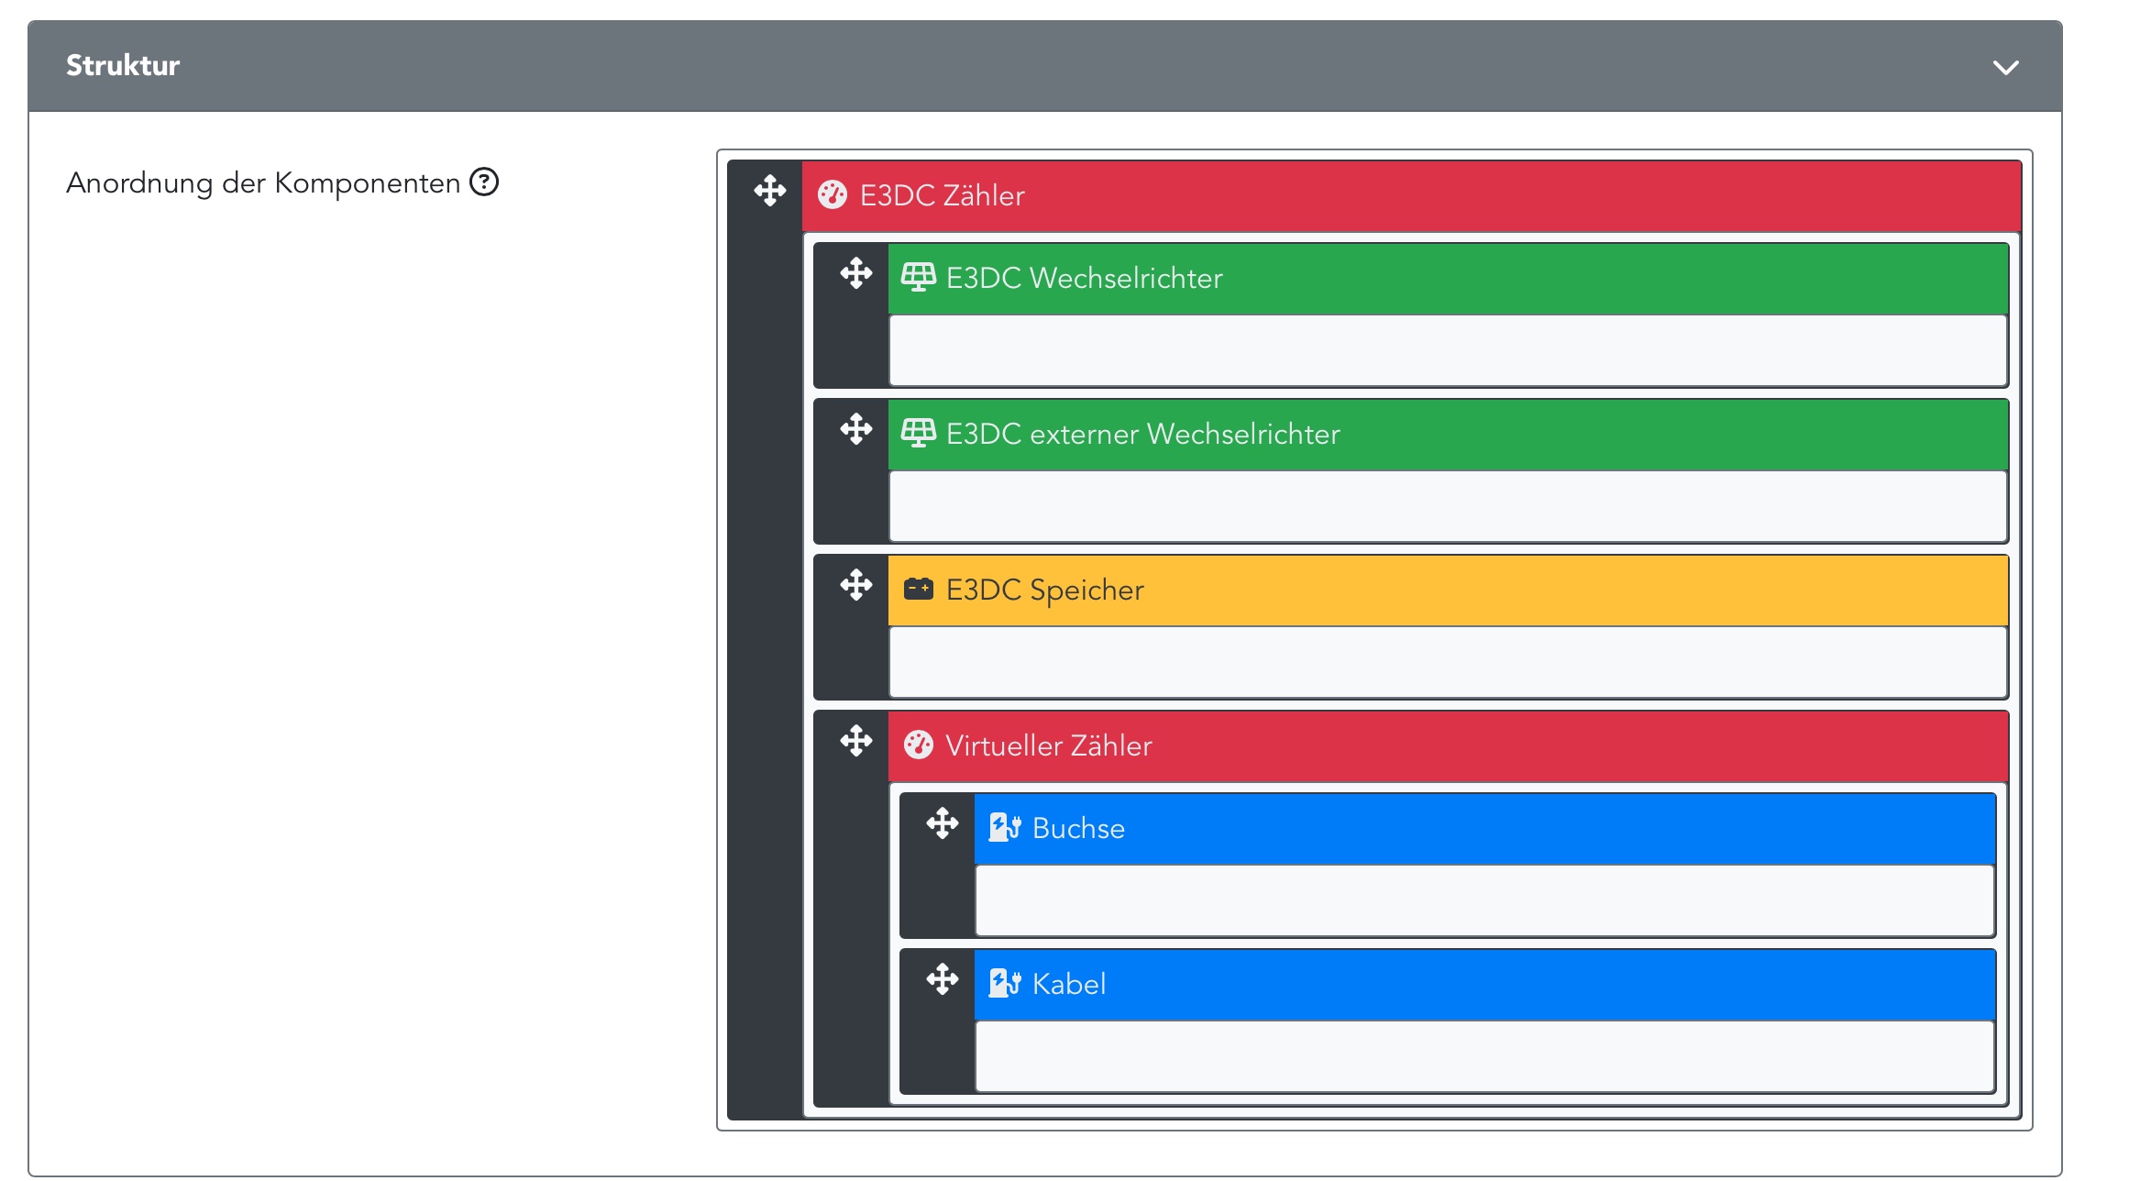Screen dimensions: 2129x1181
Task: Click the move handle of E3DC Wechselrichter
Action: coord(855,273)
